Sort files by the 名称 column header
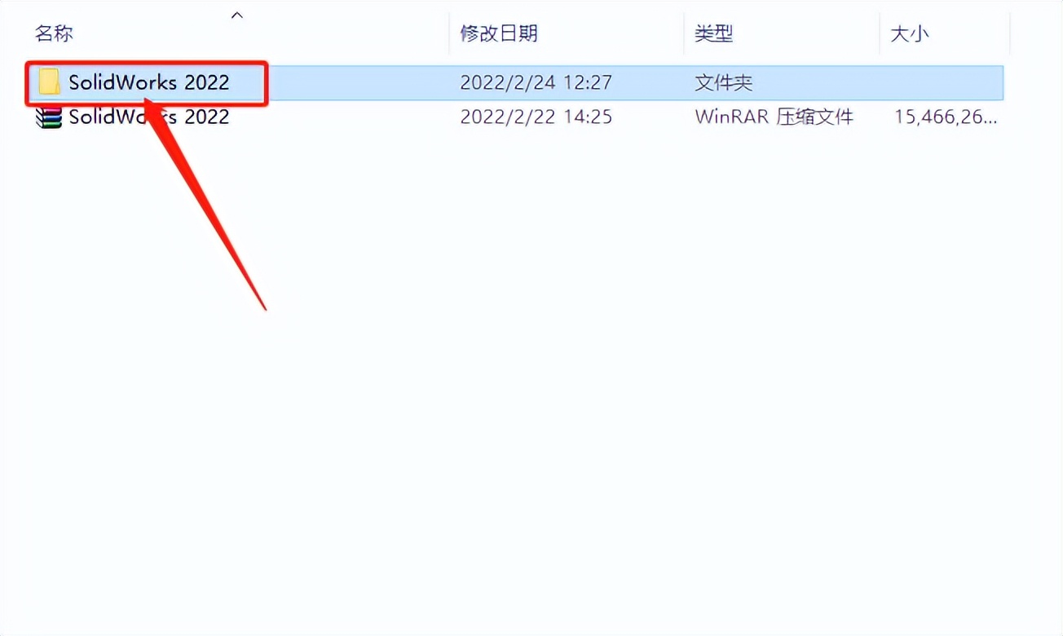Viewport: 1063px width, 636px height. pos(55,33)
